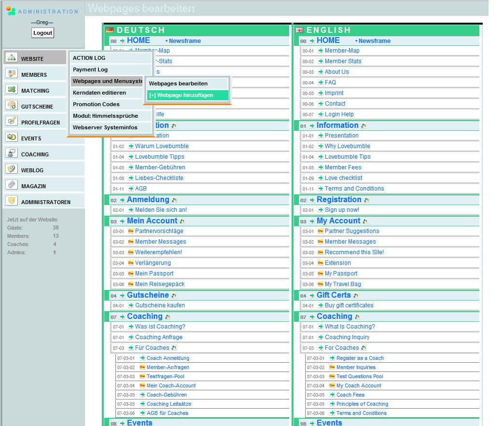Click the Administratoren shield icon
Viewport: 504px width, 426px height.
(x=12, y=201)
